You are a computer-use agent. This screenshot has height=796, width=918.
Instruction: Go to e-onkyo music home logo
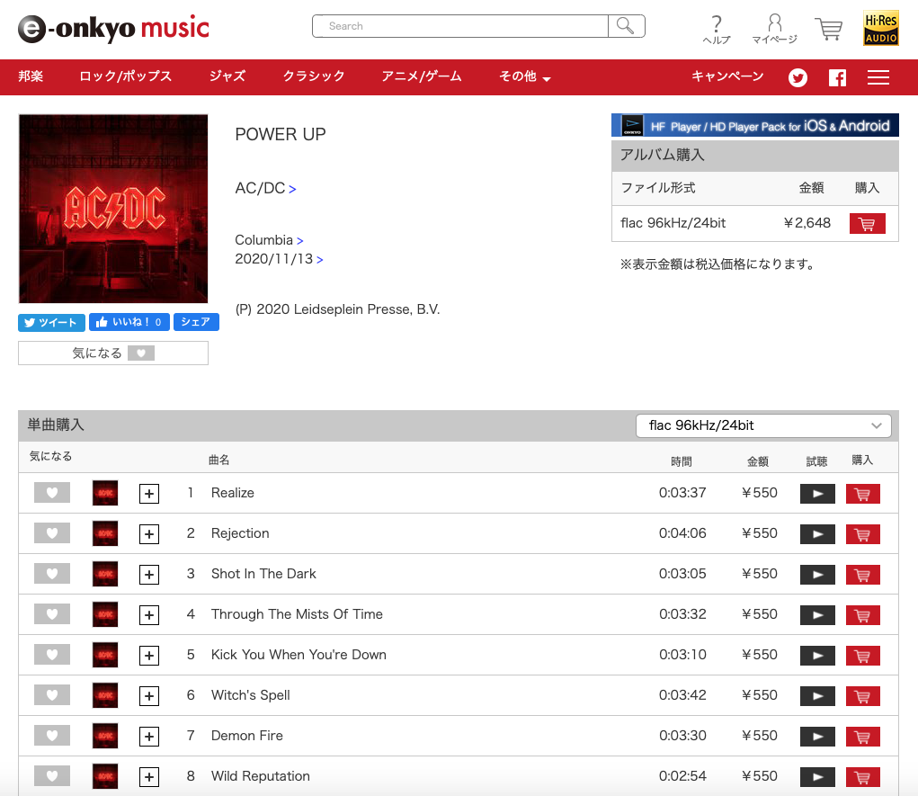coord(113,28)
